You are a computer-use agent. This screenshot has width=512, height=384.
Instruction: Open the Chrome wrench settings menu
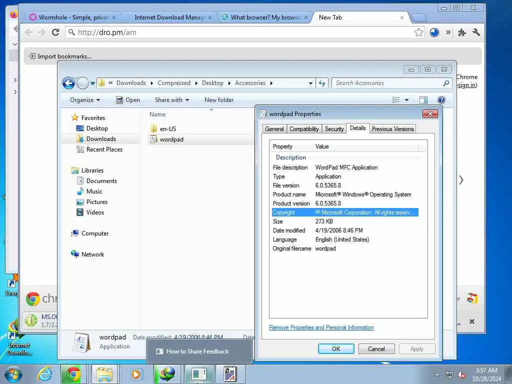coord(476,32)
